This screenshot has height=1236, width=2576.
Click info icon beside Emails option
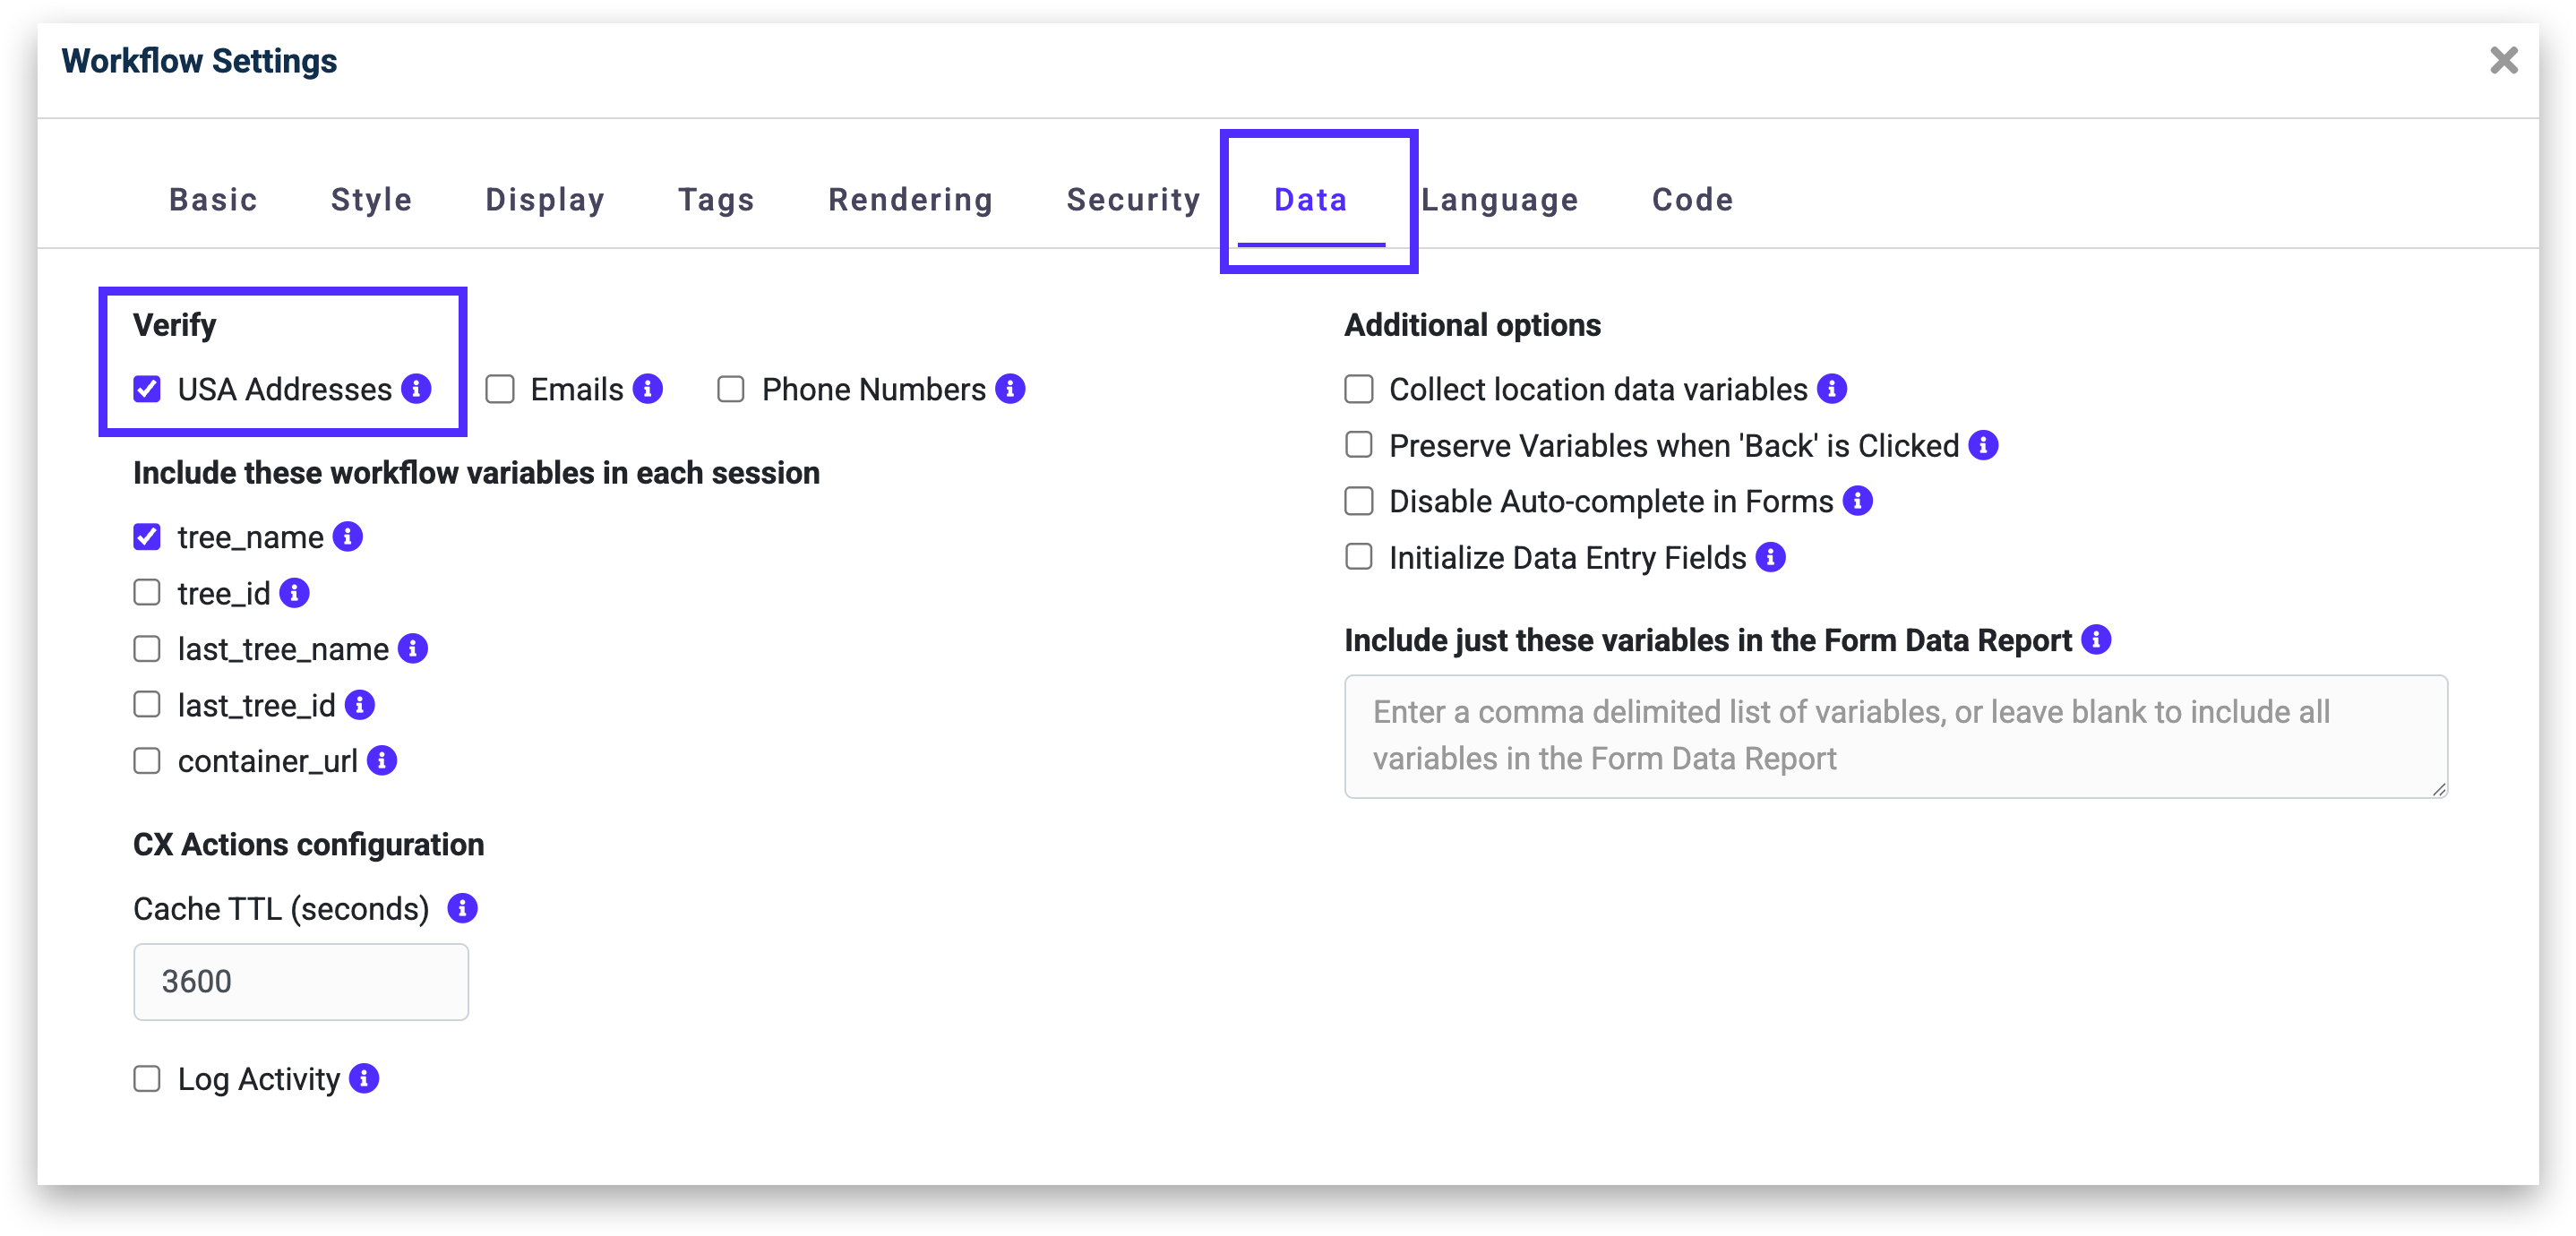click(648, 388)
